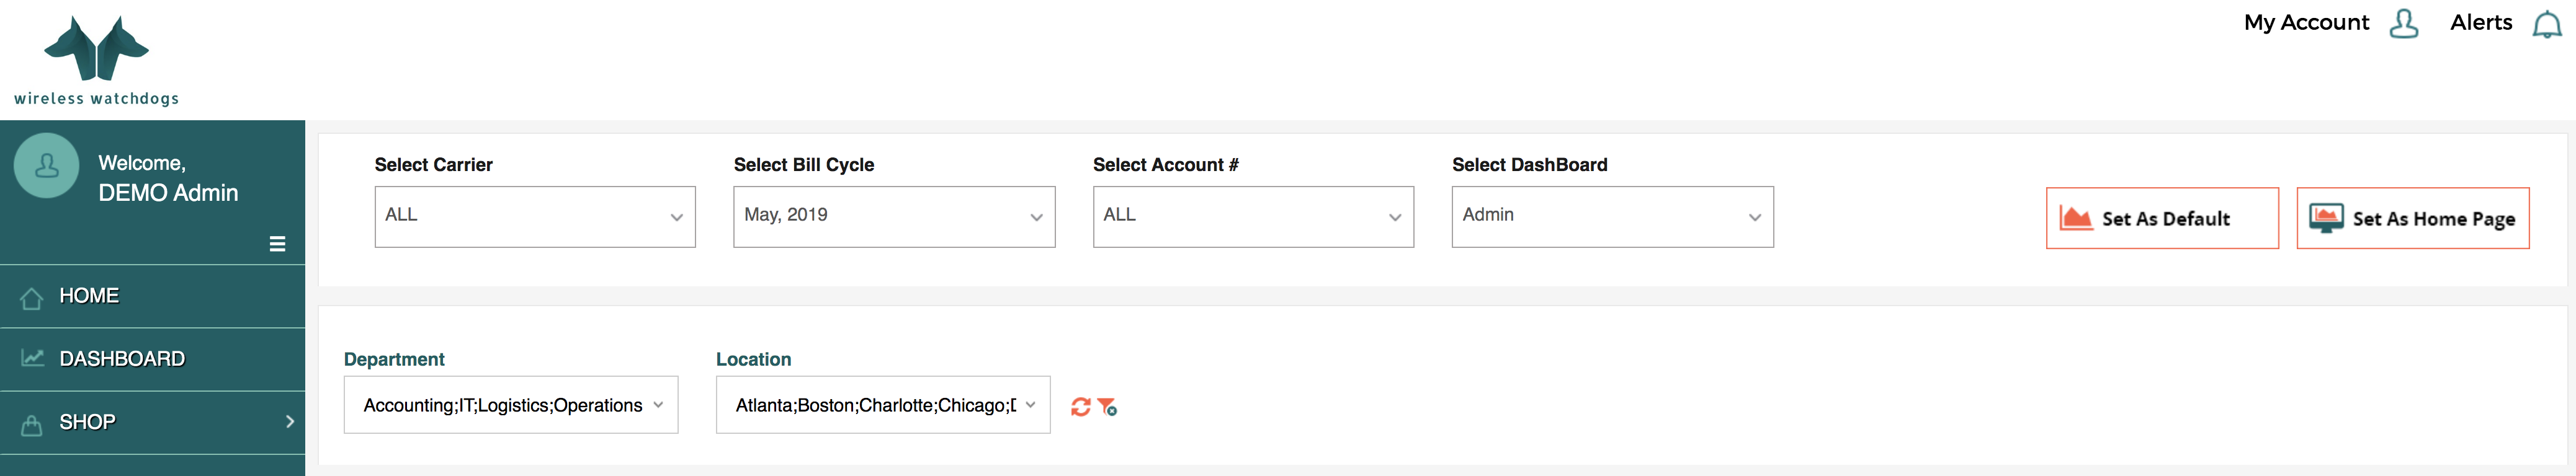The width and height of the screenshot is (2576, 476).
Task: Open the Select Carrier dropdown
Action: [x=535, y=216]
